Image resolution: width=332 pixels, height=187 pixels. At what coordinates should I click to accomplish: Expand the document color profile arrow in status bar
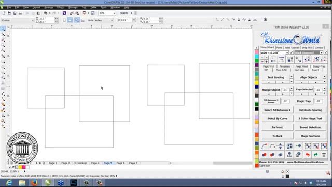pos(116,176)
